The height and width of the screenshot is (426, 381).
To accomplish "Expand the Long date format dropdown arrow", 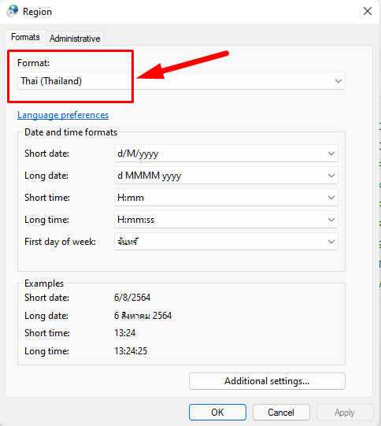I will pos(331,176).
